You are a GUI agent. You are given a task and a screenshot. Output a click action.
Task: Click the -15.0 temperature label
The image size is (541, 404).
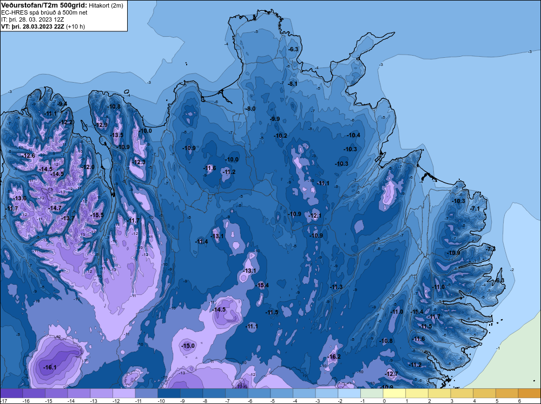click(188, 346)
